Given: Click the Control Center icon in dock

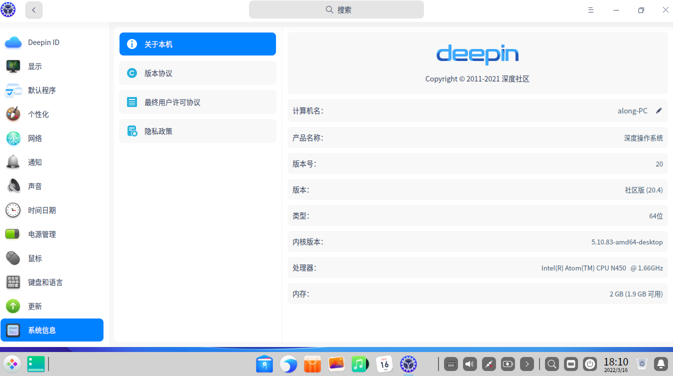Looking at the screenshot, I should (408, 364).
